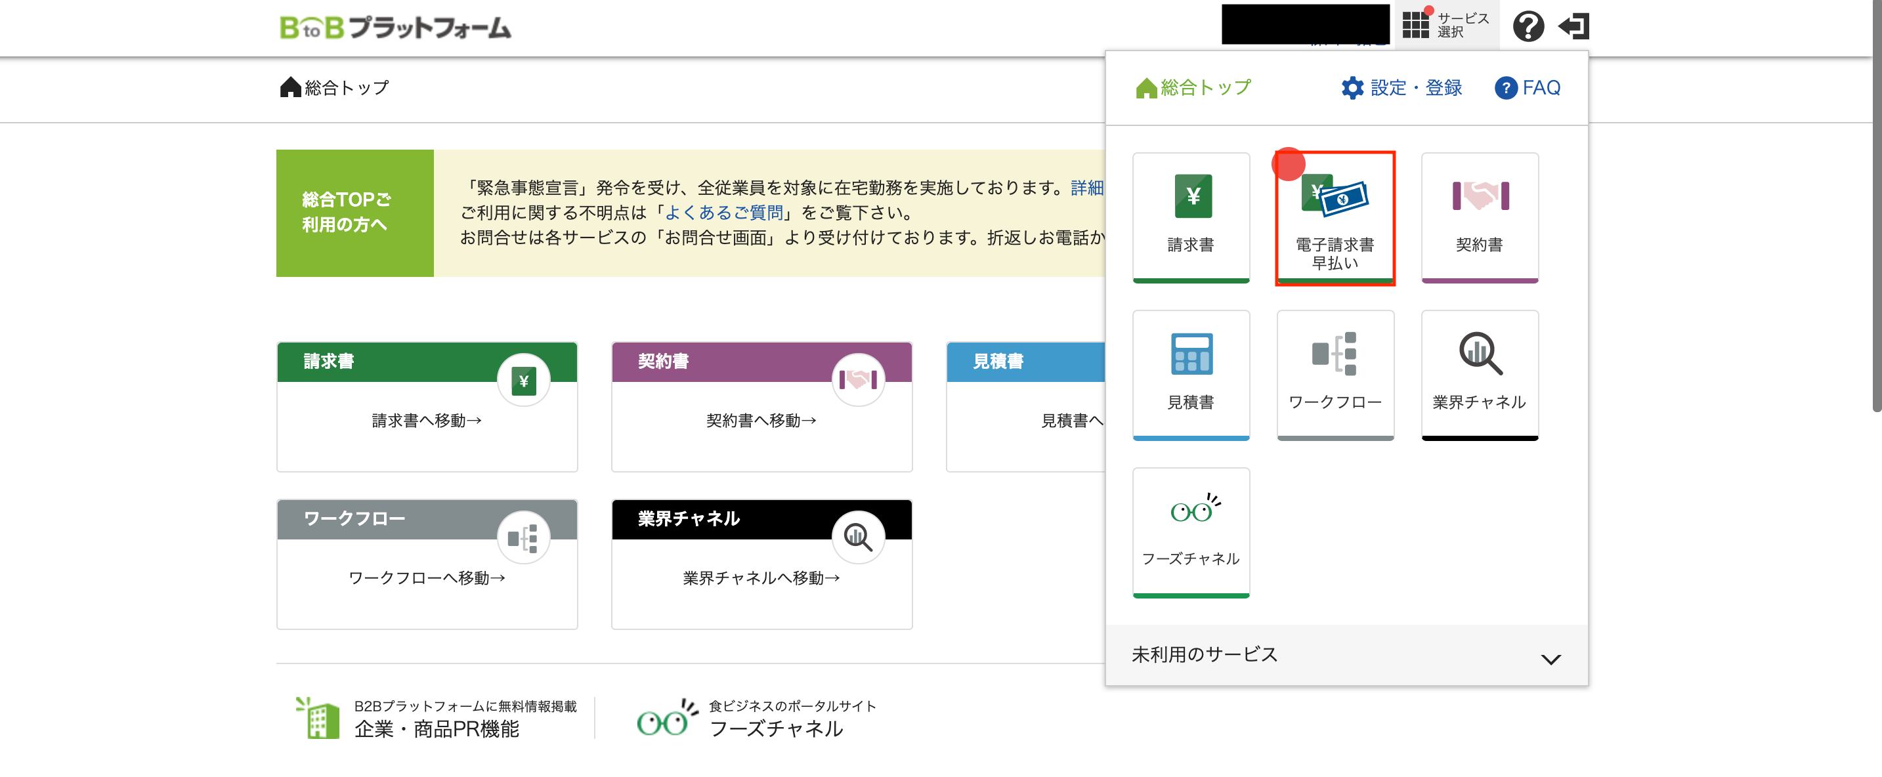Click 契約書 purple card header
The height and width of the screenshot is (777, 1882).
tap(761, 362)
